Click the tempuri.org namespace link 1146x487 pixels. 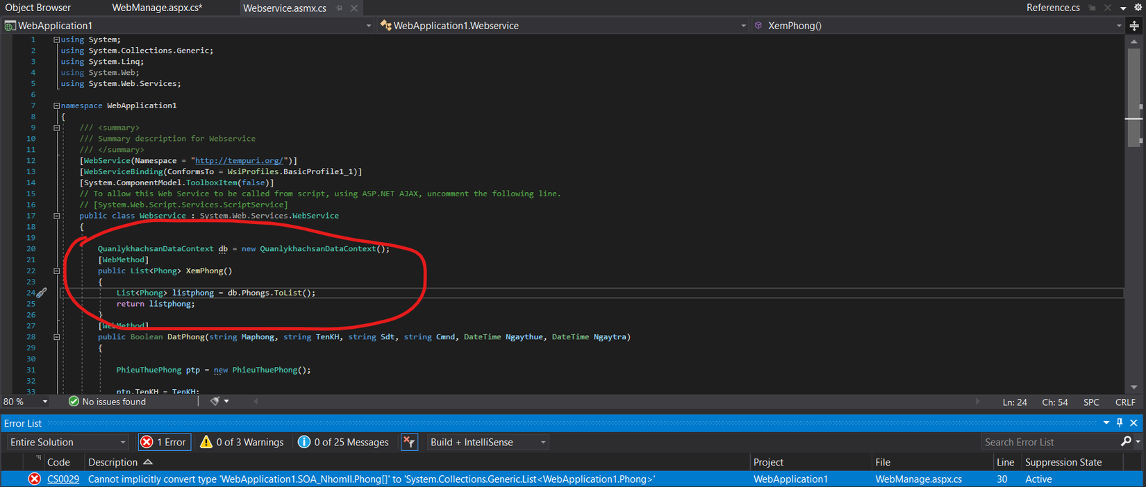[x=239, y=161]
